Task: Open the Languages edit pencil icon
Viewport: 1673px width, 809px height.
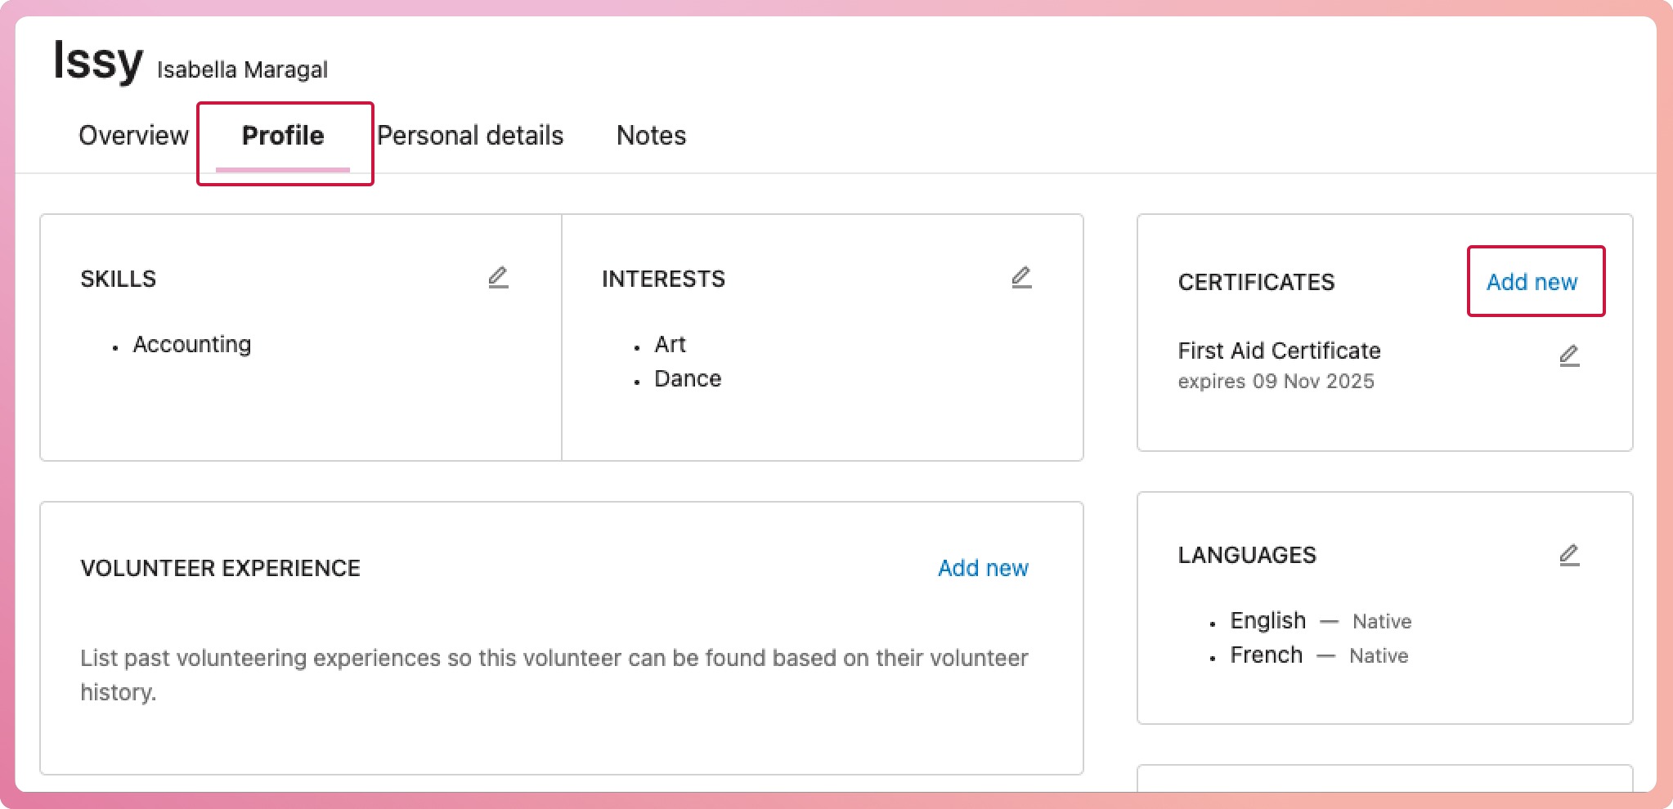Action: [x=1568, y=556]
